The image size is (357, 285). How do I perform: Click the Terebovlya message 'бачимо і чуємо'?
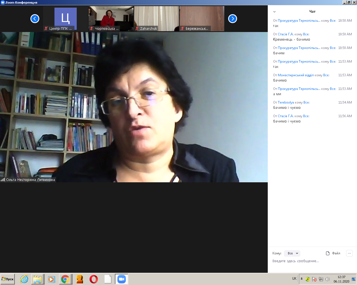tap(287, 108)
